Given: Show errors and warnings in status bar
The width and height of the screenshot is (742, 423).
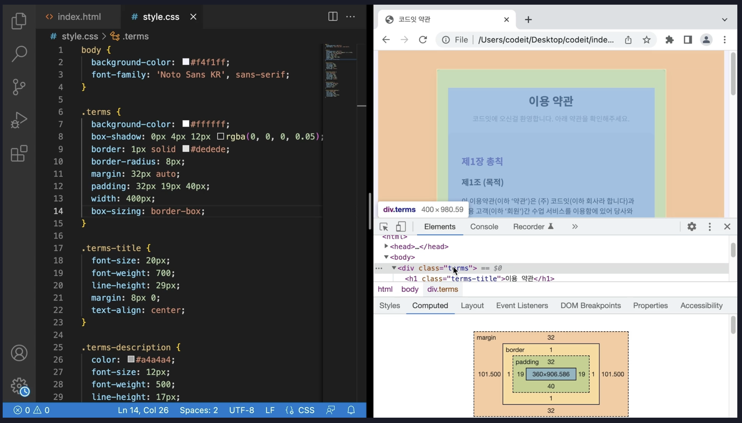Looking at the screenshot, I should pyautogui.click(x=32, y=410).
